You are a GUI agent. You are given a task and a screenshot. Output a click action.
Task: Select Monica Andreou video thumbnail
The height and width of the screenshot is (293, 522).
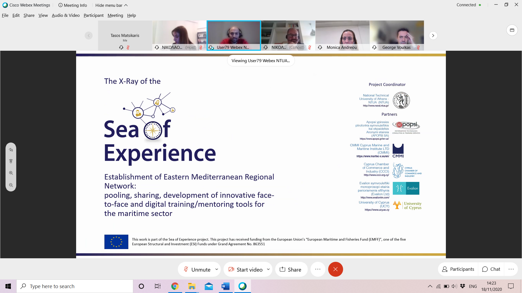342,36
